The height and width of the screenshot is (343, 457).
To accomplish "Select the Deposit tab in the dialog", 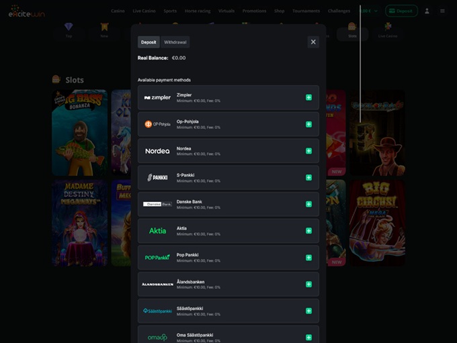I will pyautogui.click(x=149, y=42).
